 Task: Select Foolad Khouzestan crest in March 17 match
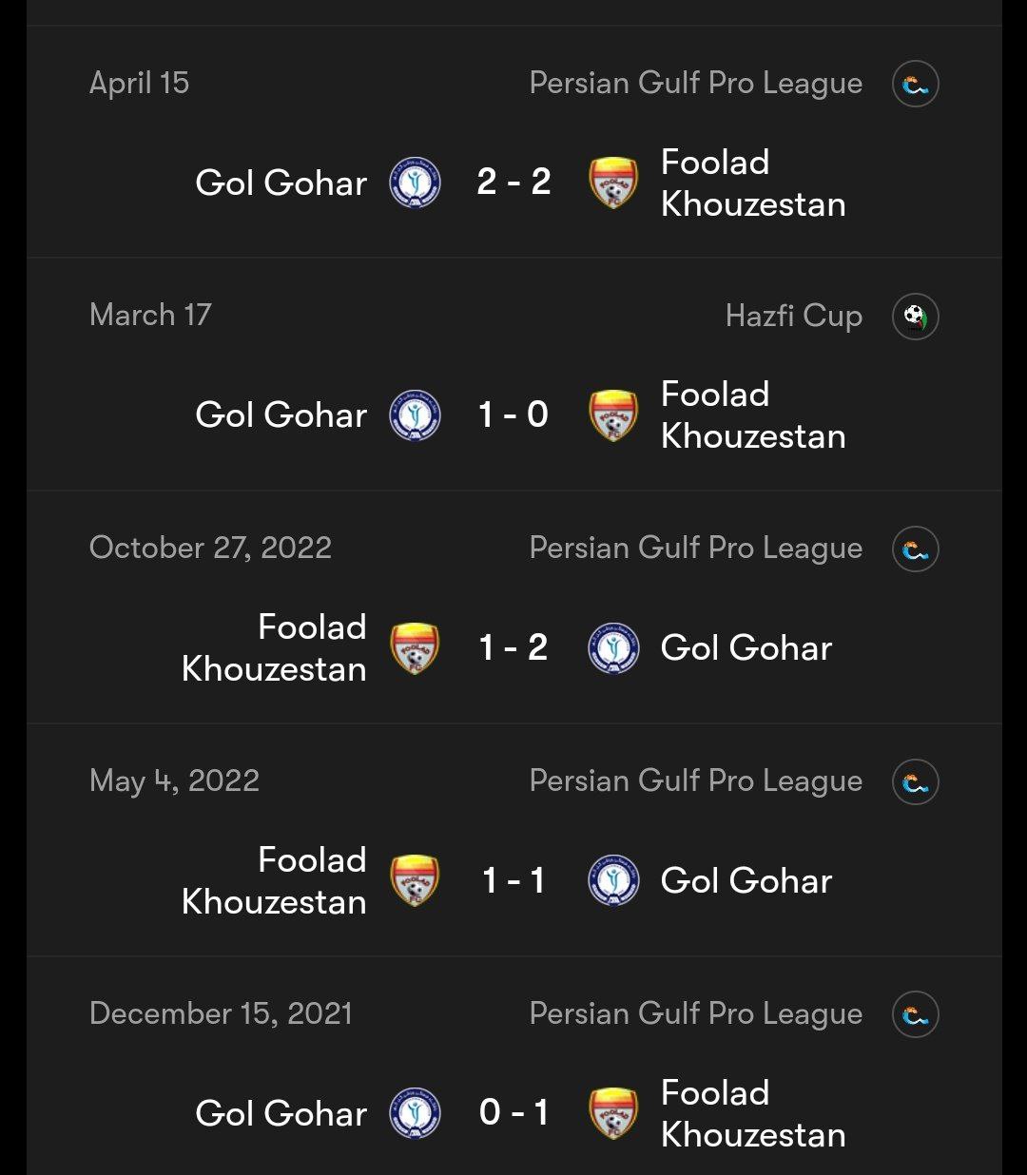pos(613,415)
